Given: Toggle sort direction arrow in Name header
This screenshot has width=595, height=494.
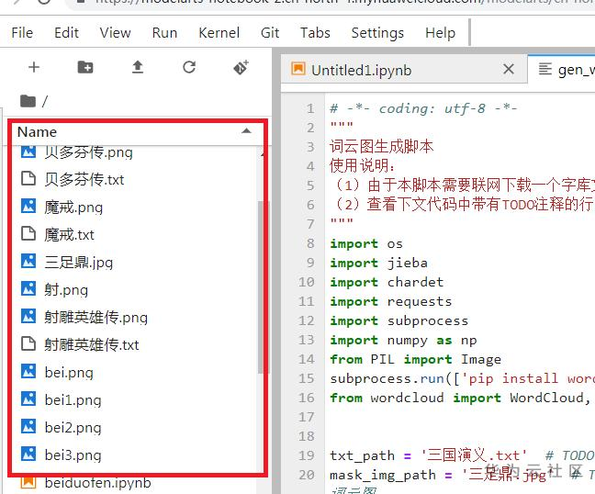Looking at the screenshot, I should pos(246,131).
